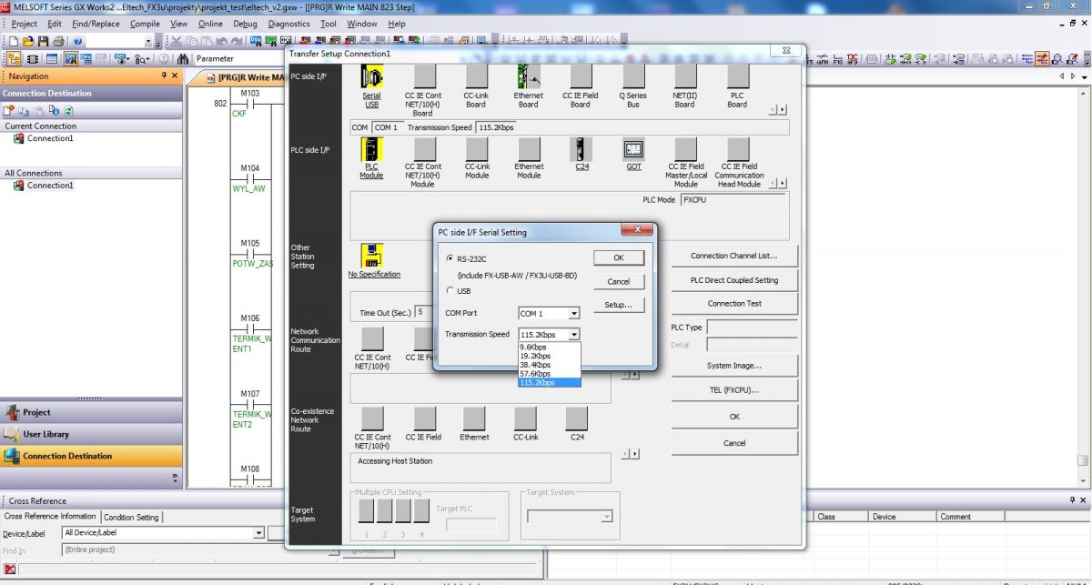Select the Serial USB PC side interface icon

click(x=372, y=76)
